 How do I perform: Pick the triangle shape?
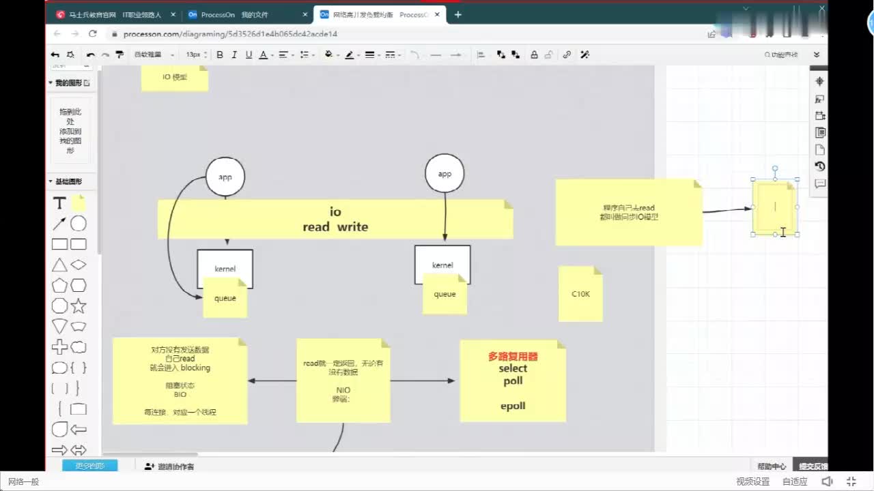click(59, 265)
